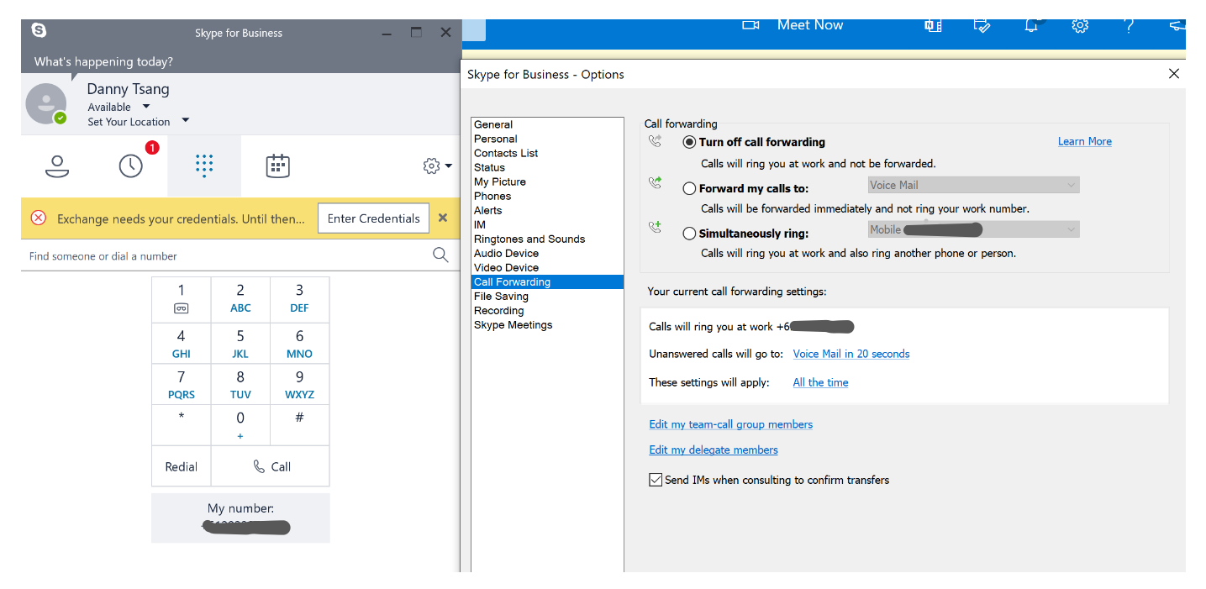Click the search magnifier icon
The image size is (1206, 589).
click(x=440, y=255)
